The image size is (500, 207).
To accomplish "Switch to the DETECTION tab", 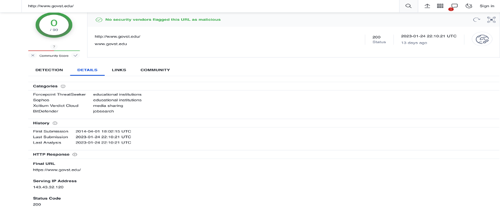I will (49, 70).
